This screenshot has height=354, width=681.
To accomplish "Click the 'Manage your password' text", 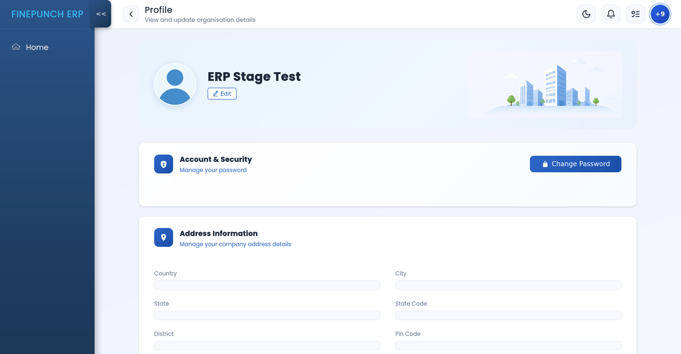I will click(213, 170).
